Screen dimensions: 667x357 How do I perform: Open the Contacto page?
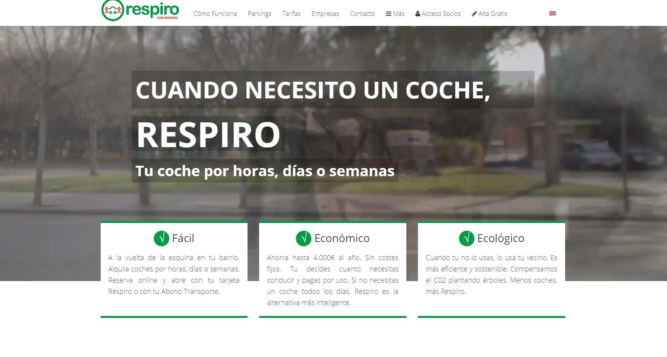point(362,14)
